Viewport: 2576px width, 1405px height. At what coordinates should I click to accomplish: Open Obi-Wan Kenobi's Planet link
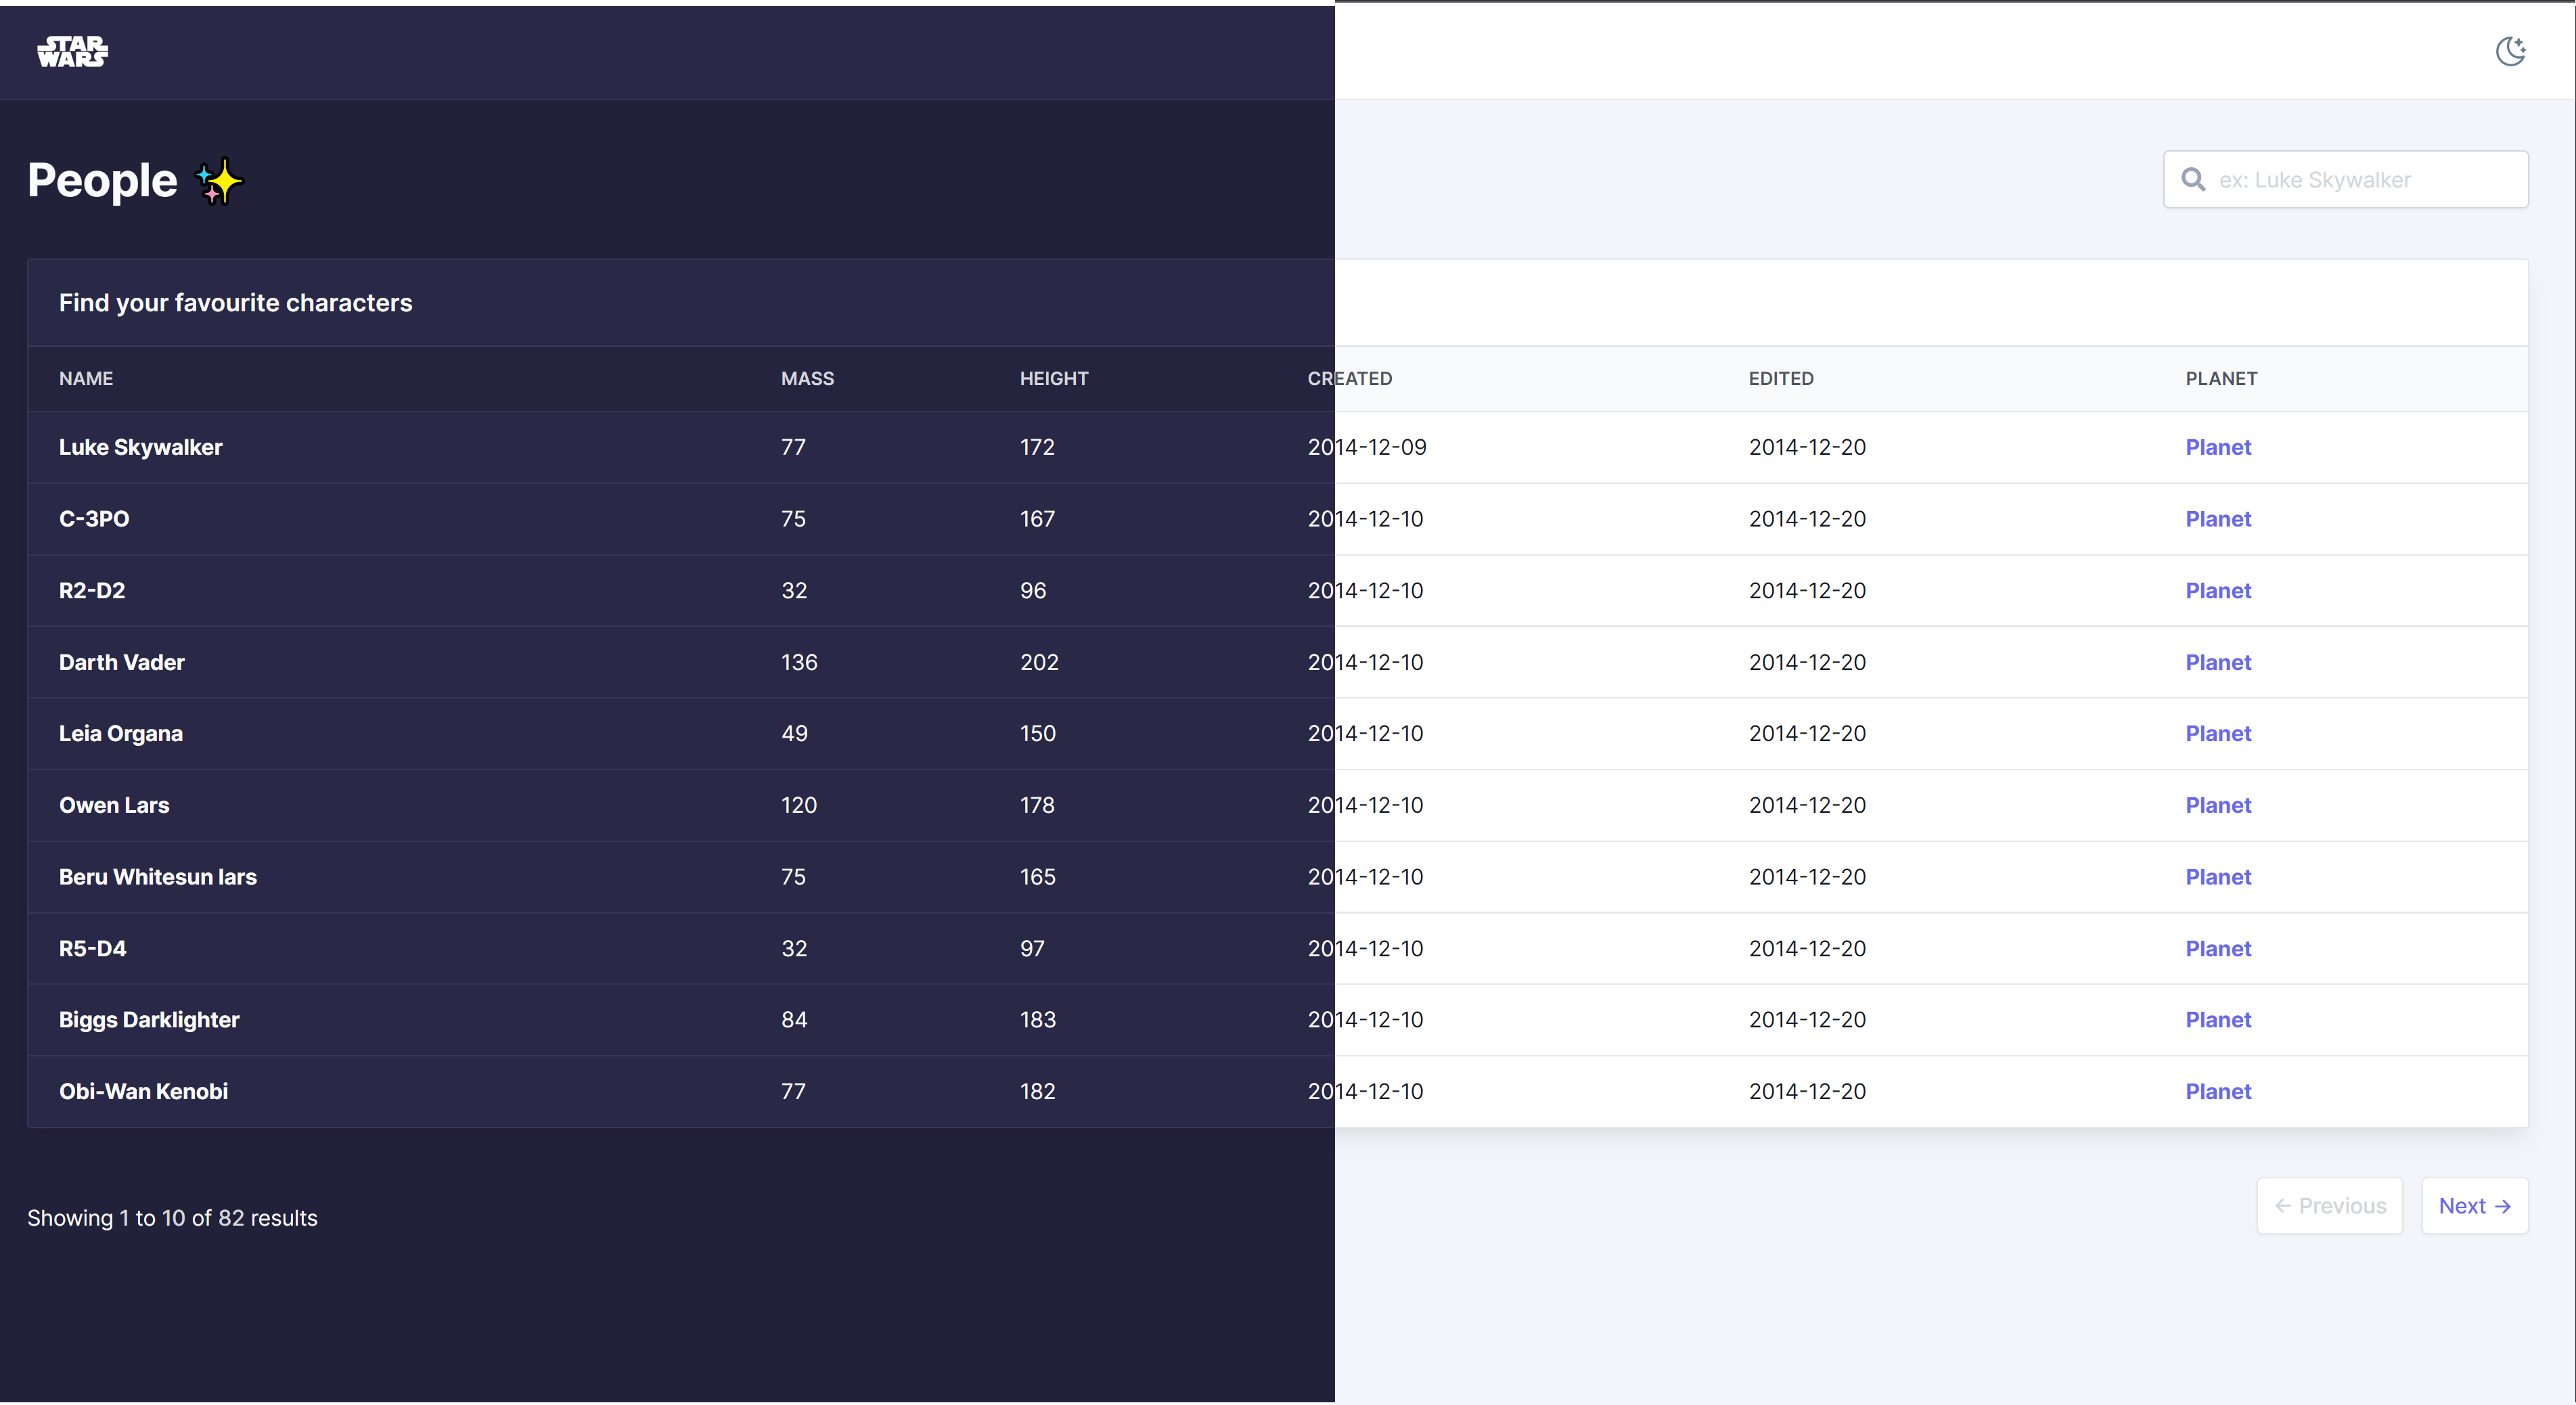(2217, 1091)
